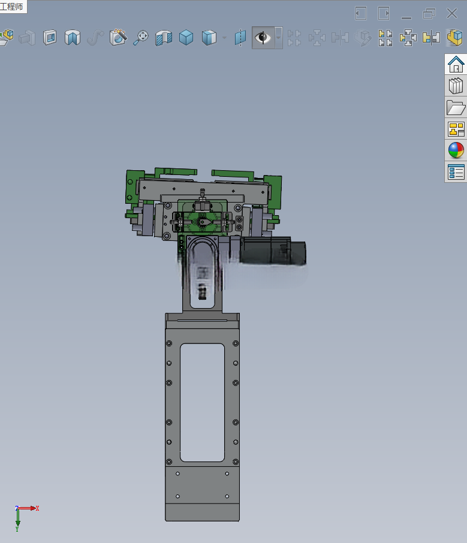Expand the display style dropdown arrow

(x=224, y=37)
